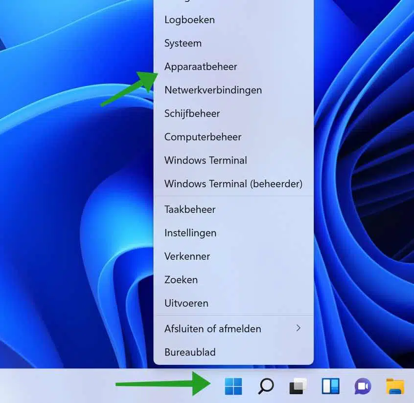Viewport: 414px width, 403px height.
Task: Choose Systeem in the menu
Action: click(x=233, y=43)
